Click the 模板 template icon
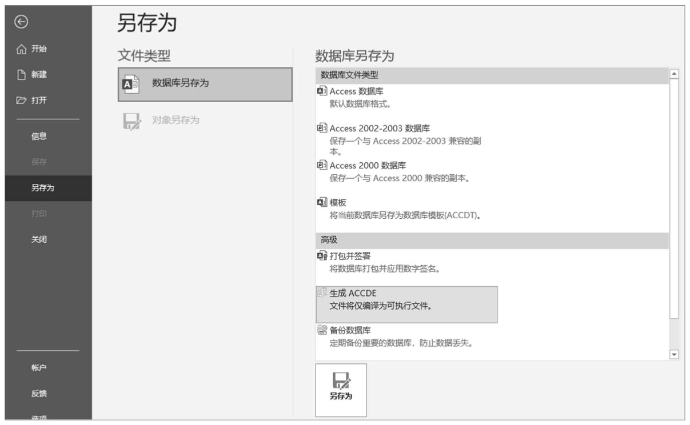This screenshot has width=690, height=425. point(322,202)
